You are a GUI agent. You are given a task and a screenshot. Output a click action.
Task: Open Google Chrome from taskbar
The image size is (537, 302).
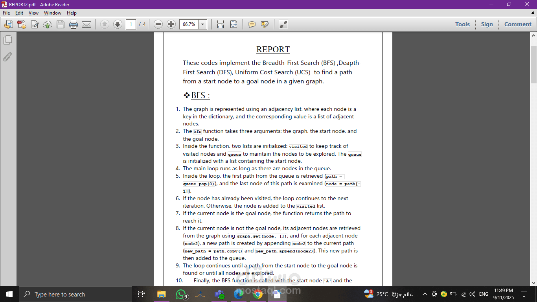click(257, 294)
